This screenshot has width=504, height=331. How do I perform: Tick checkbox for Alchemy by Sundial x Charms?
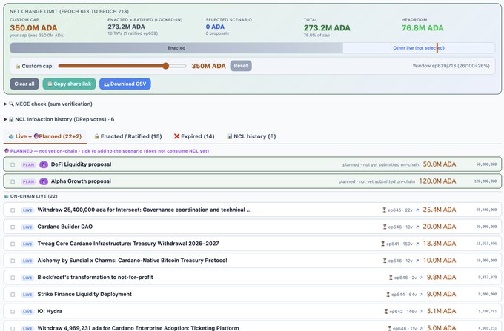coord(13,261)
